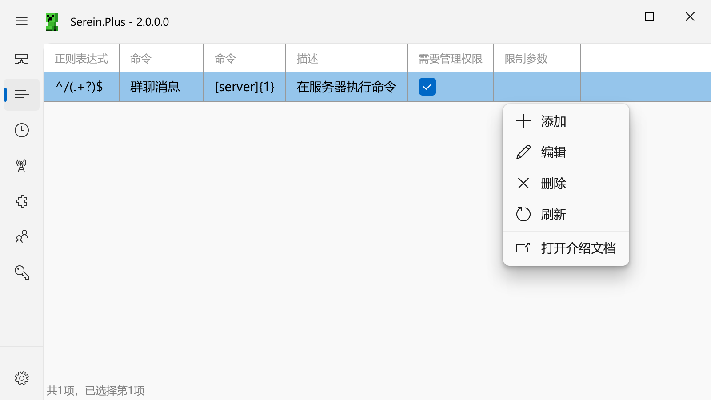Click the status text 共1项，已选择第1项

[x=96, y=390]
